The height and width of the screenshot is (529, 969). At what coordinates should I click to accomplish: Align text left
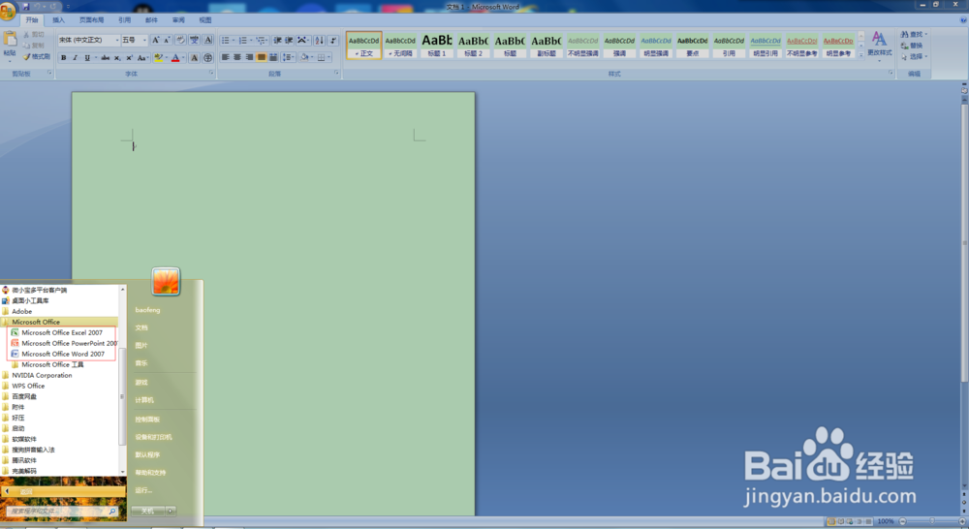coord(225,57)
